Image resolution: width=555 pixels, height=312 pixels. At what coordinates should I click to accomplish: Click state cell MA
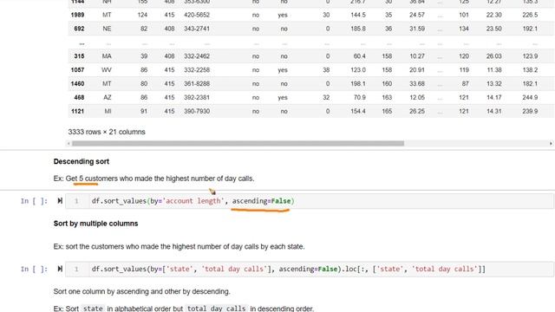[x=107, y=56]
